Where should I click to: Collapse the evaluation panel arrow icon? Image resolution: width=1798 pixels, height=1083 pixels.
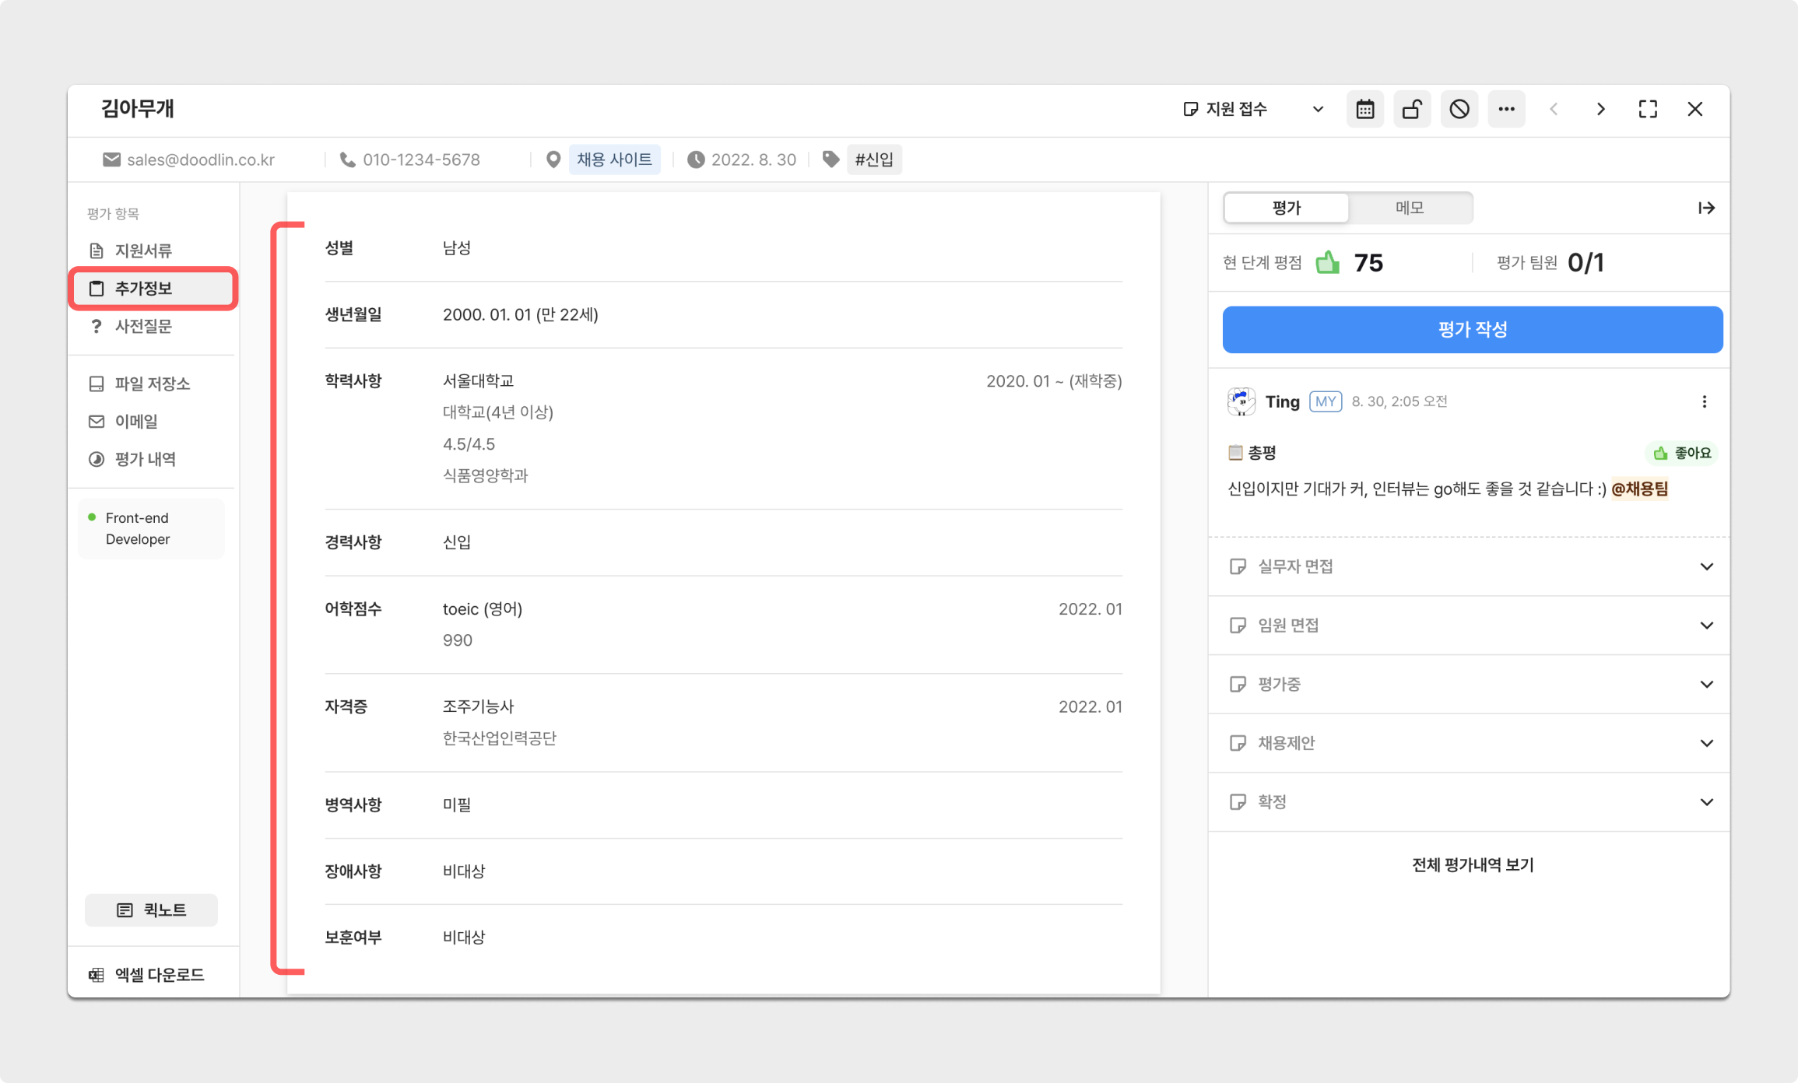point(1706,208)
